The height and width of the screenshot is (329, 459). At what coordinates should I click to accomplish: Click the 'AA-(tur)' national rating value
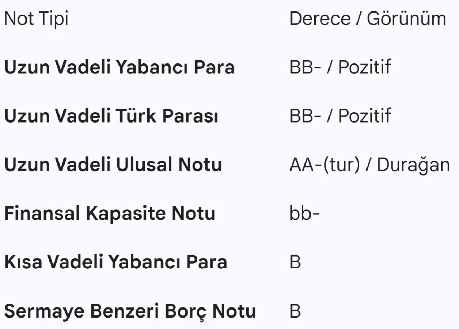[325, 165]
